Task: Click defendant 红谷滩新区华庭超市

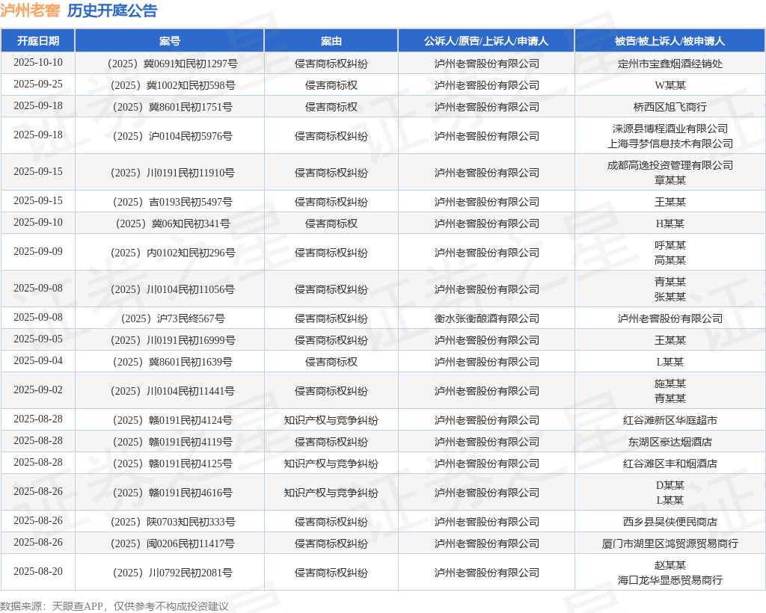Action: coord(670,420)
